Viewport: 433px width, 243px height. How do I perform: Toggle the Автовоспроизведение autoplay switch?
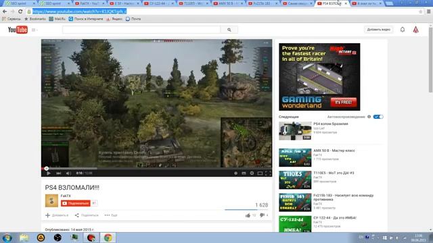(x=378, y=117)
